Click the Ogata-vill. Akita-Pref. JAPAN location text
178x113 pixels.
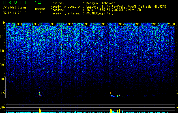(126, 6)
